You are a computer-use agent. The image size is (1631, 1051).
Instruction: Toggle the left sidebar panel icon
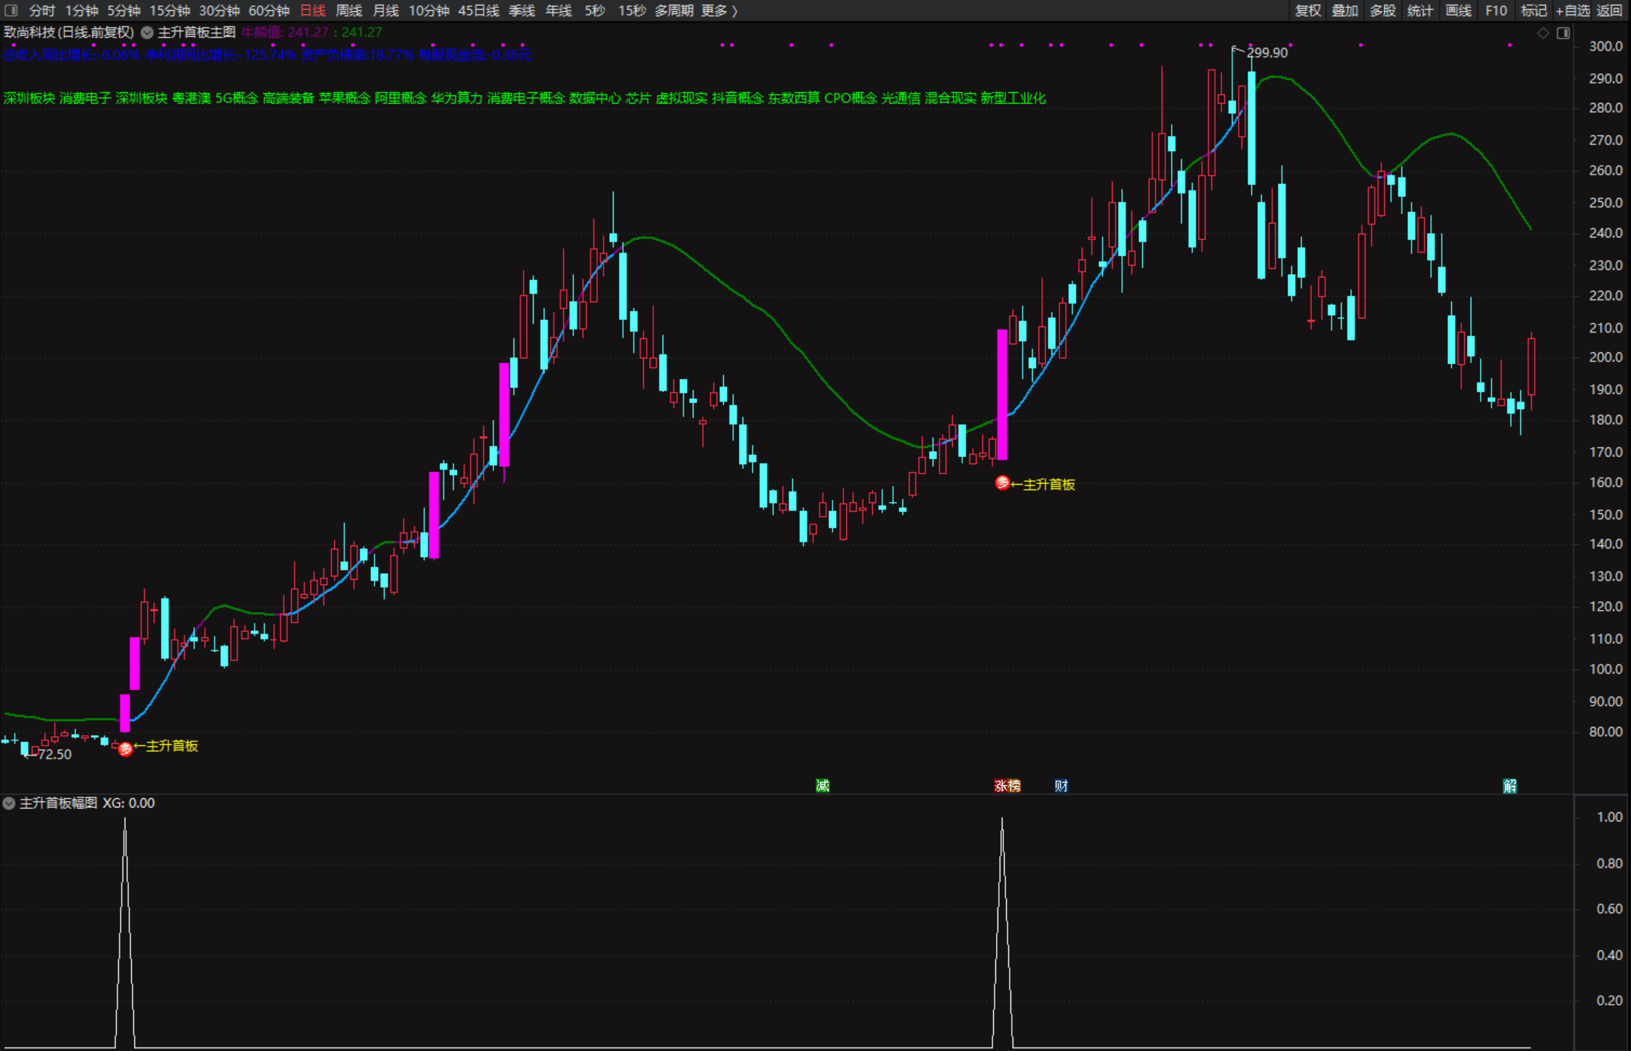[x=11, y=10]
